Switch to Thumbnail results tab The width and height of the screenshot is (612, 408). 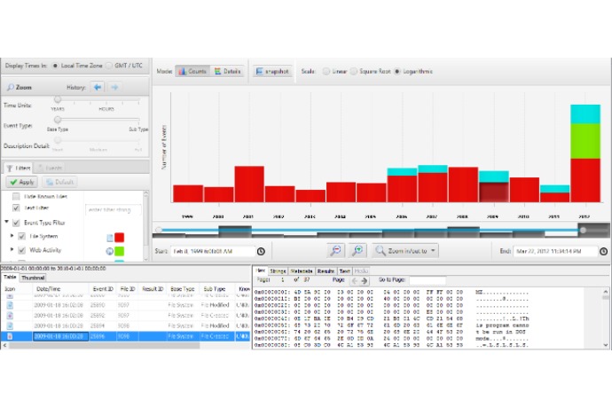33,278
